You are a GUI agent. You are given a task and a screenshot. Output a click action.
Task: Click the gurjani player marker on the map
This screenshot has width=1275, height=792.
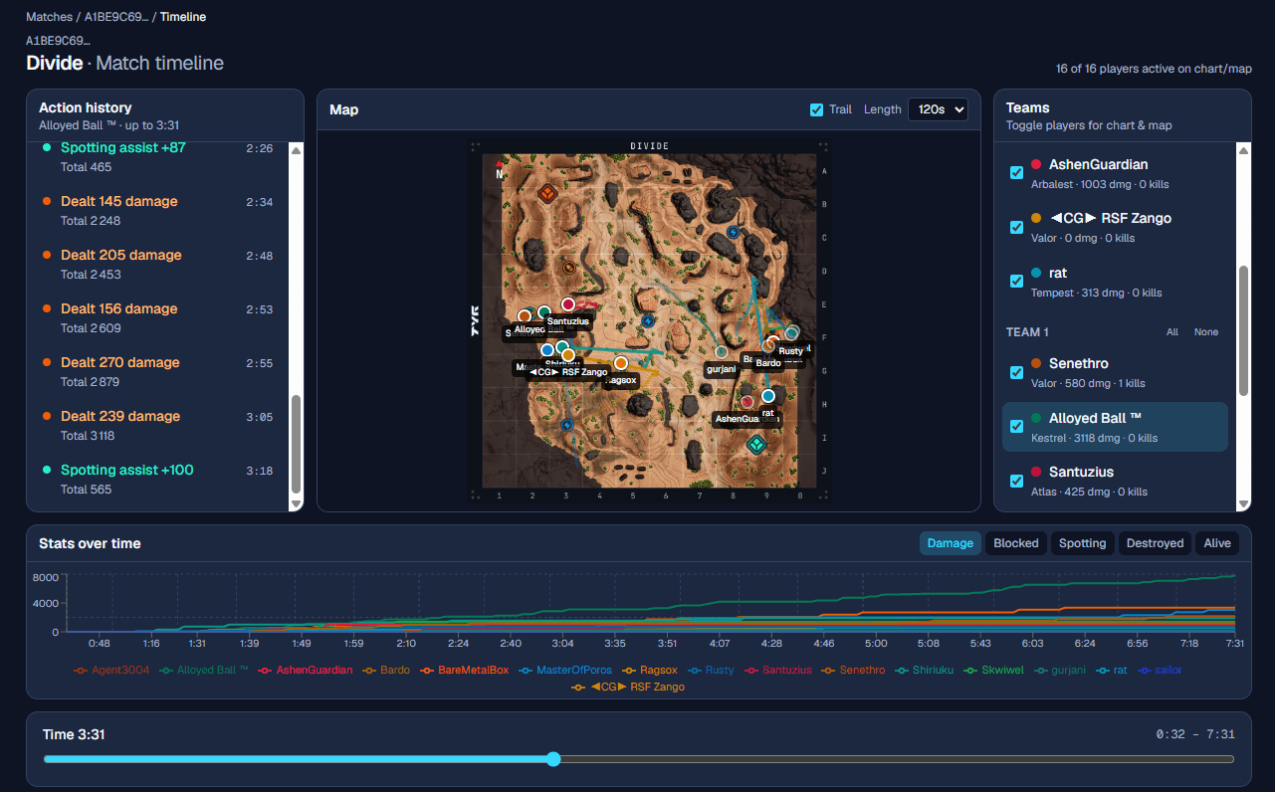722,352
